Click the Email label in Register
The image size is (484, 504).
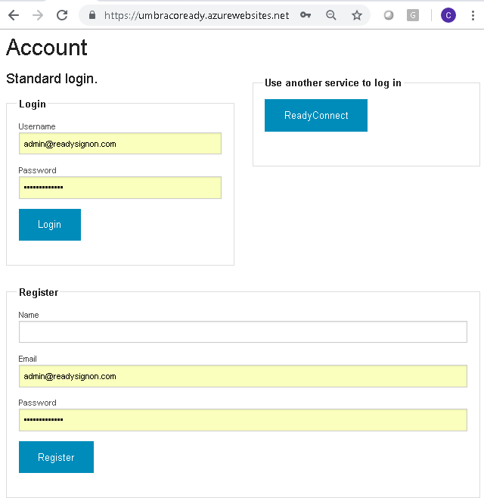(x=28, y=359)
